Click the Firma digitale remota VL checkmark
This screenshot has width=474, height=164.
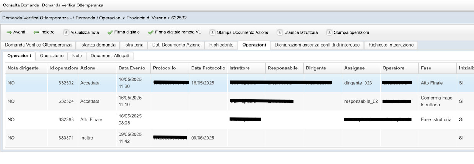click(151, 32)
